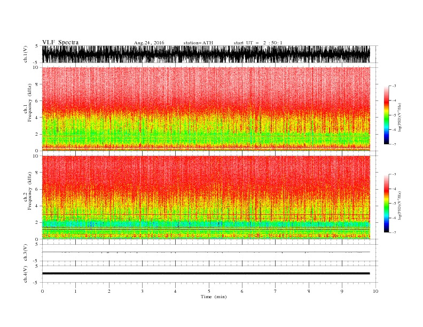Click the thin ch.3 voltage trace line

pyautogui.click(x=206, y=252)
